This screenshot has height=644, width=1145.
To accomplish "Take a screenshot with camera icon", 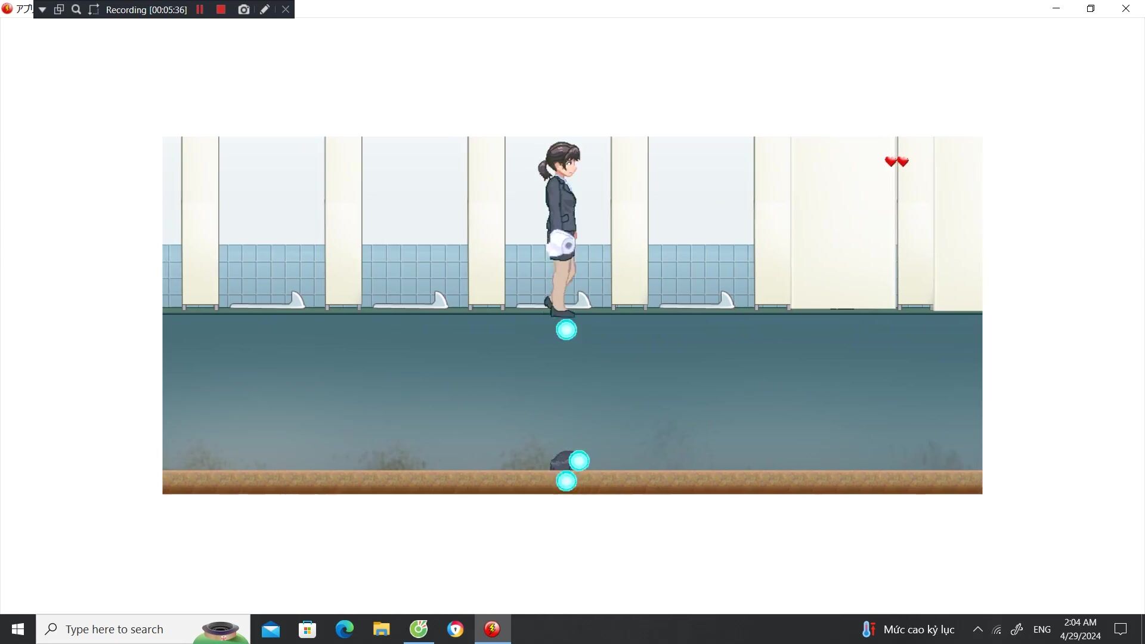I will pyautogui.click(x=243, y=10).
